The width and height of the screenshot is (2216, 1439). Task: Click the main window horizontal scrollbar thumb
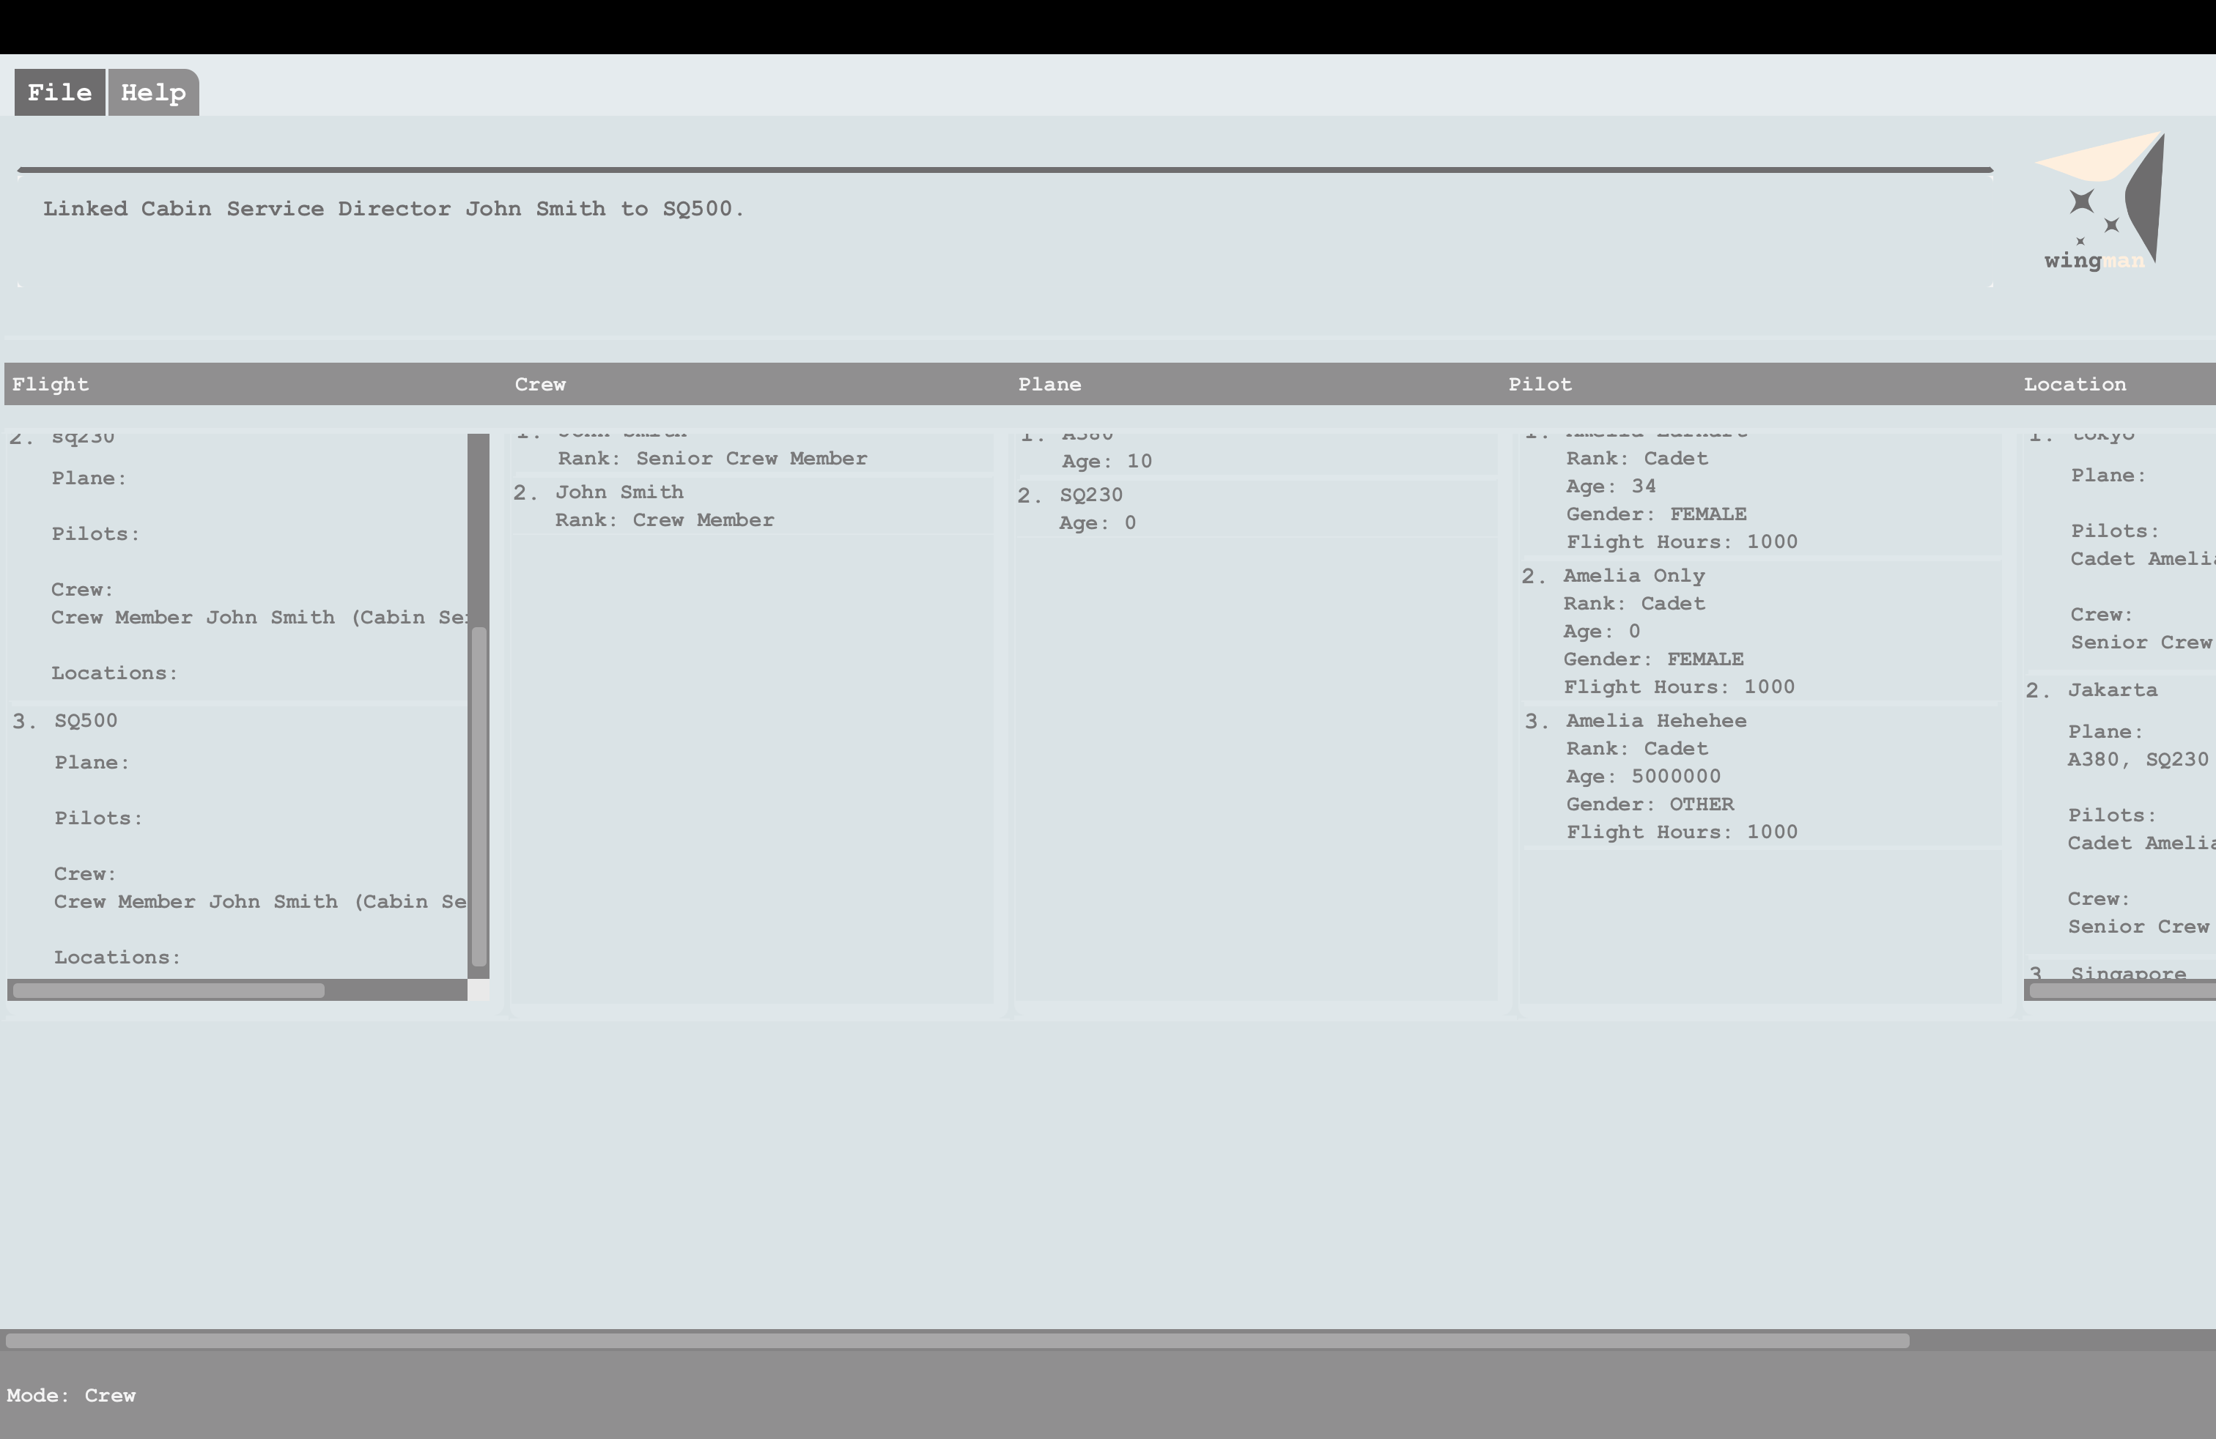coord(958,1340)
